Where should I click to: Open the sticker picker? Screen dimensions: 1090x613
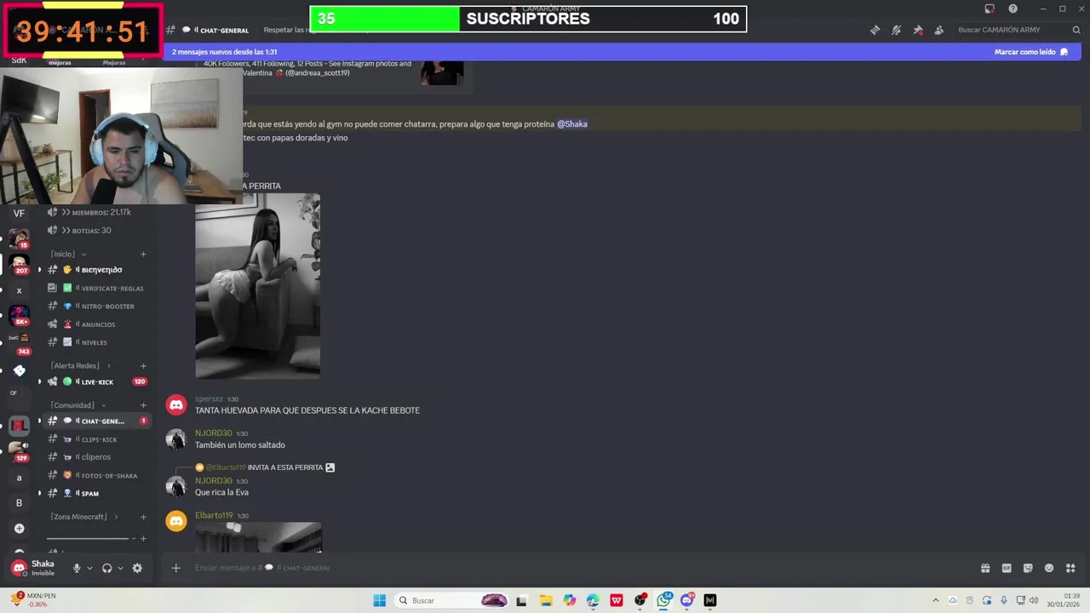tap(1028, 568)
